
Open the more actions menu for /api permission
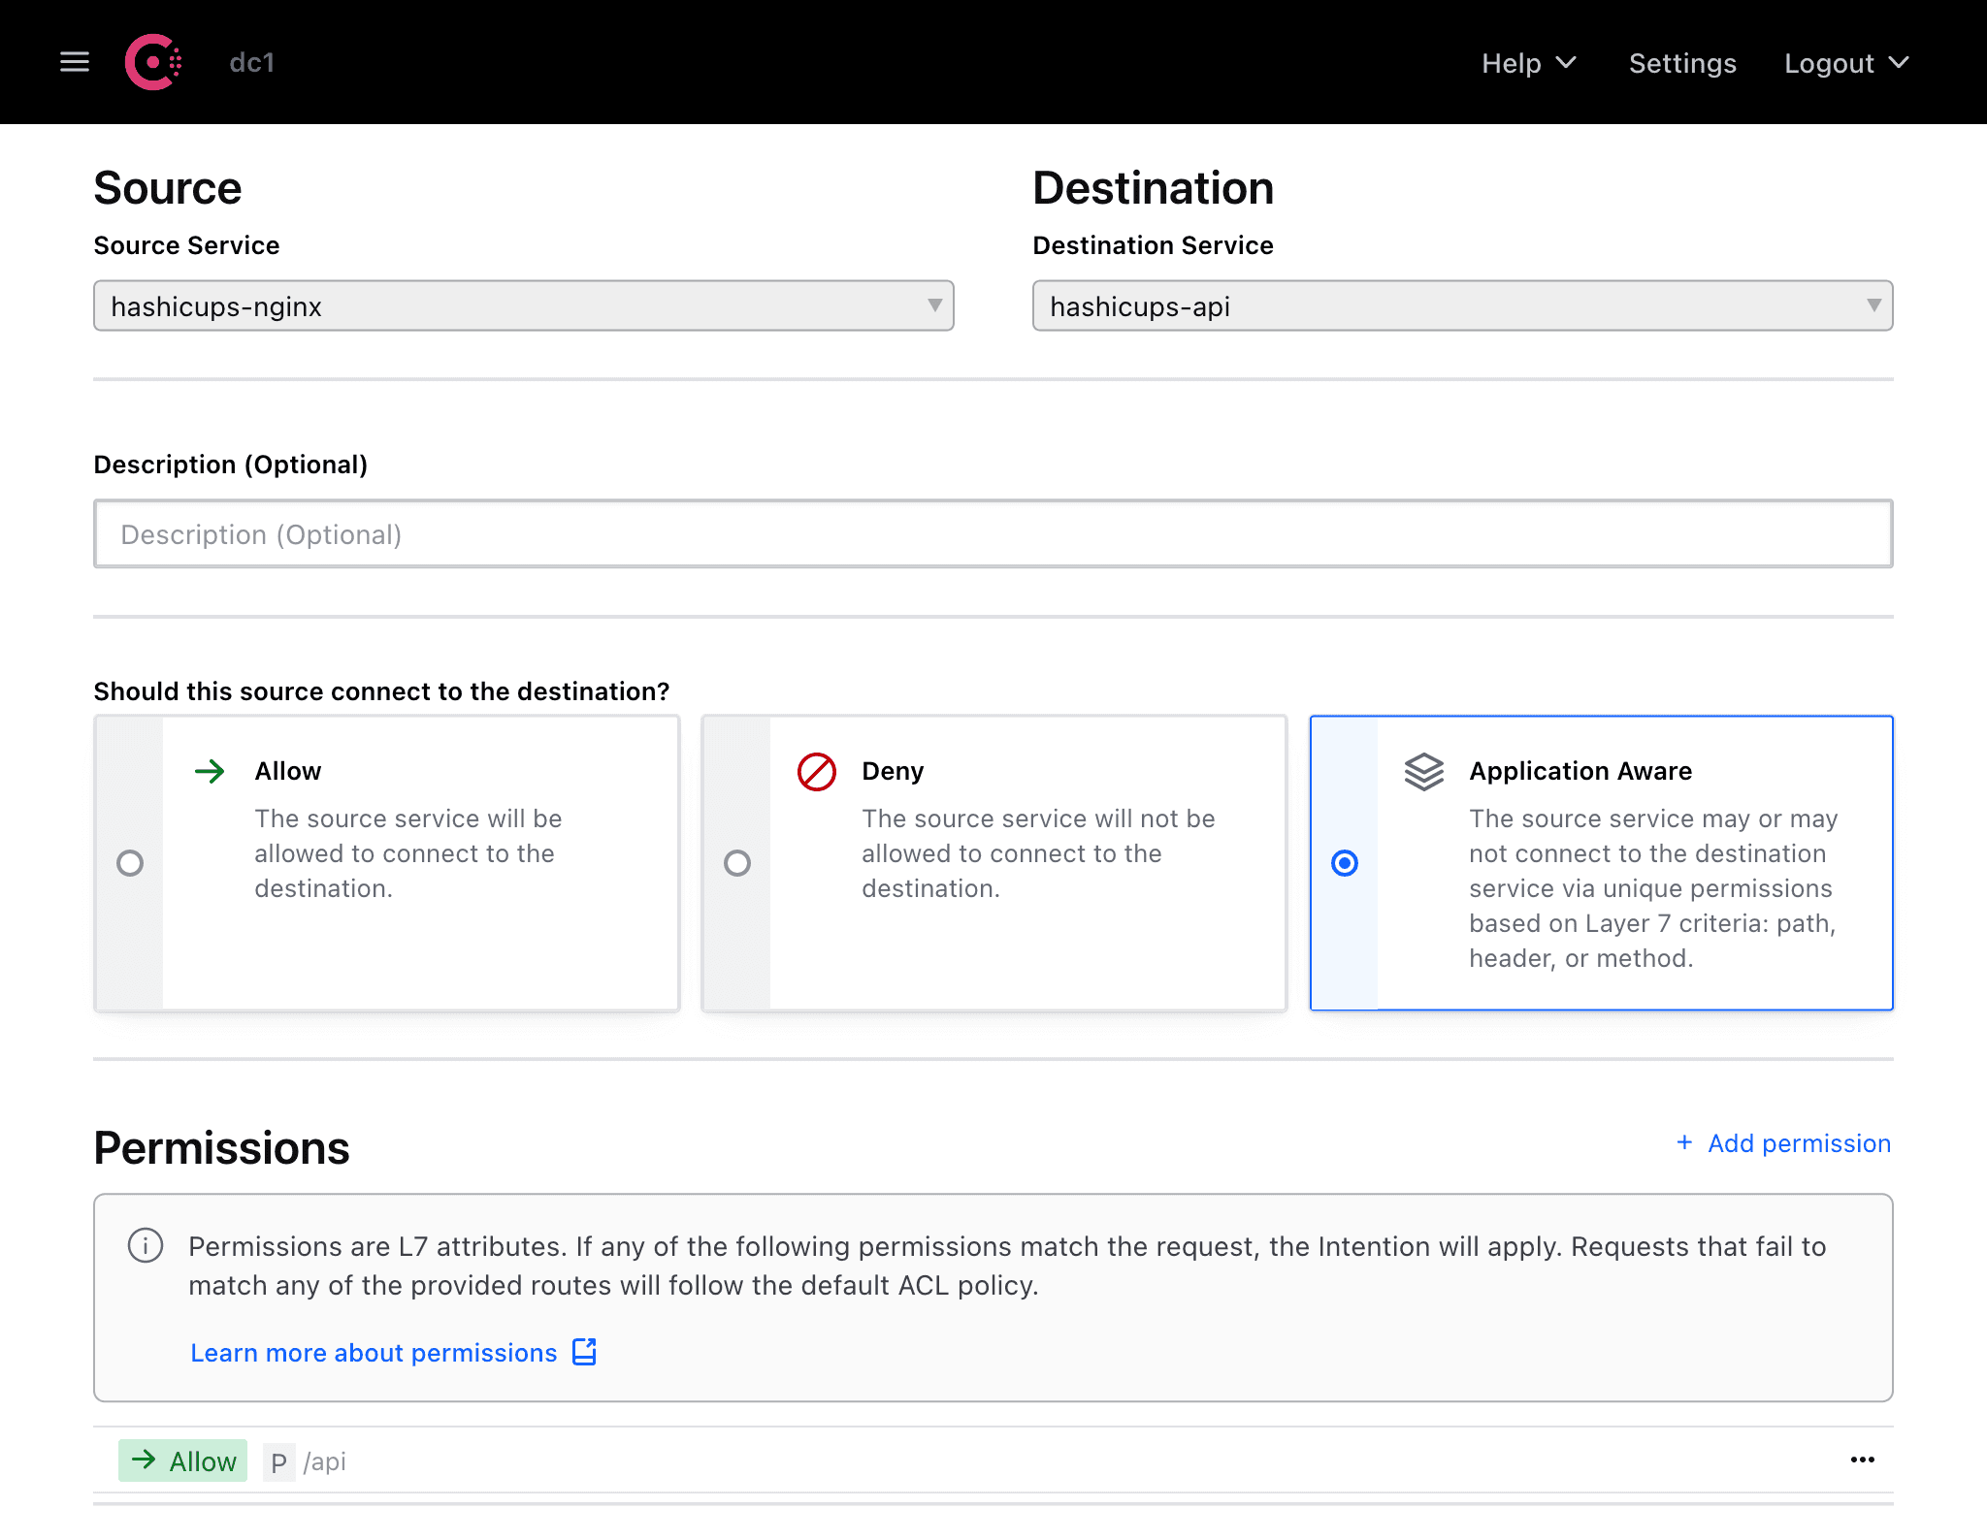[x=1863, y=1460]
